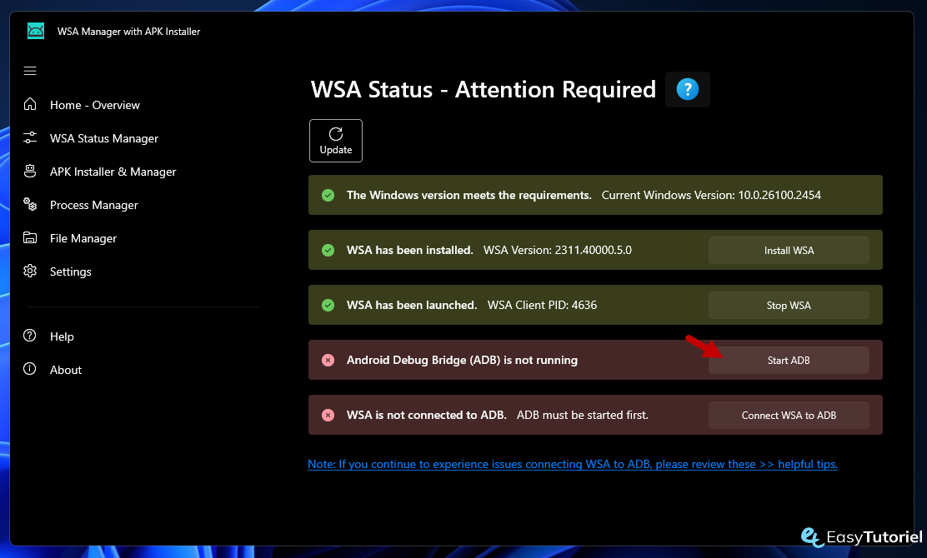Select WSA Client PID: 4636 text
927x558 pixels.
542,305
